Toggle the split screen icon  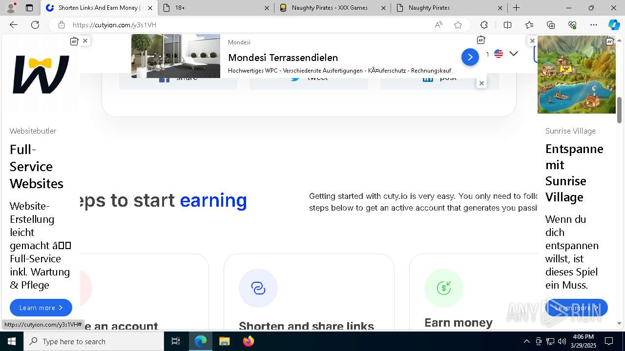[x=507, y=25]
